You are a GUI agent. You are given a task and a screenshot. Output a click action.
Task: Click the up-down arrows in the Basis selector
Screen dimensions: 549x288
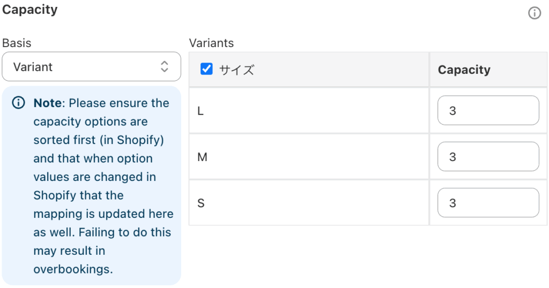tap(165, 66)
